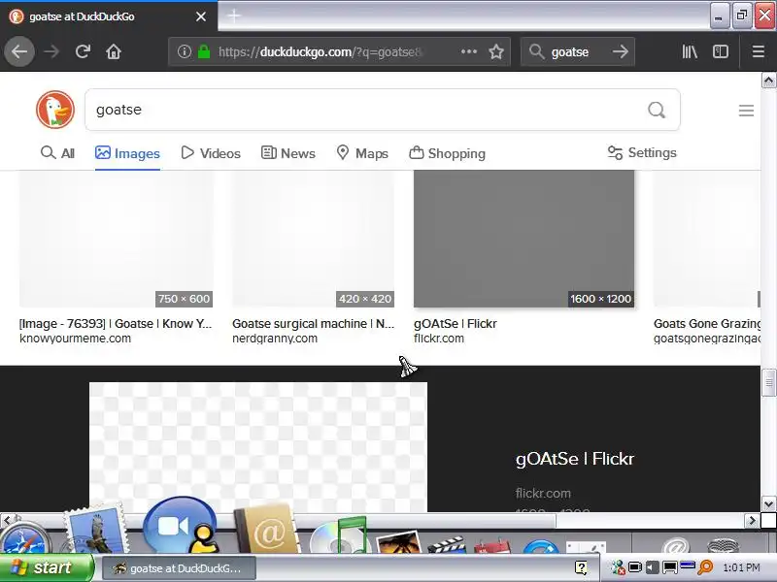Reload the current page
Image resolution: width=777 pixels, height=582 pixels.
(x=83, y=51)
